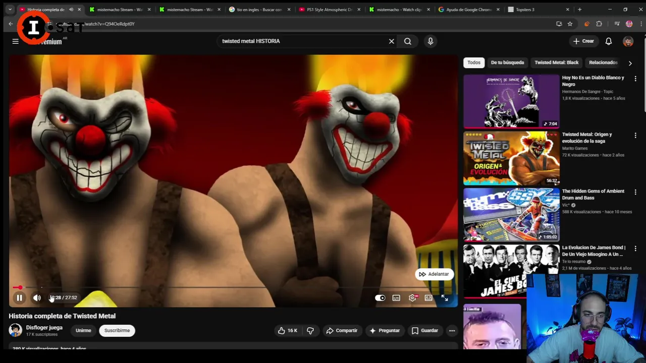The image size is (646, 363).
Task: Open options for Hoy No Es un Diablo video
Action: tap(635, 79)
